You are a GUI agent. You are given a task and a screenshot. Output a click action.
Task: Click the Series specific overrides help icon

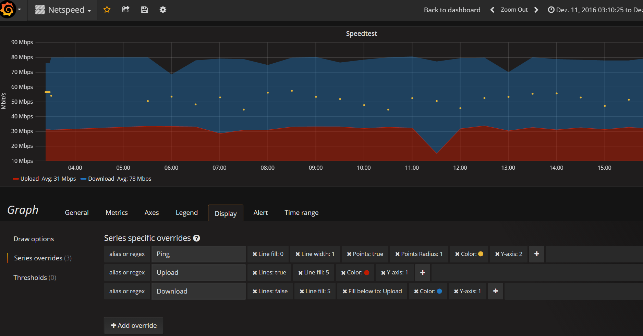tap(196, 238)
